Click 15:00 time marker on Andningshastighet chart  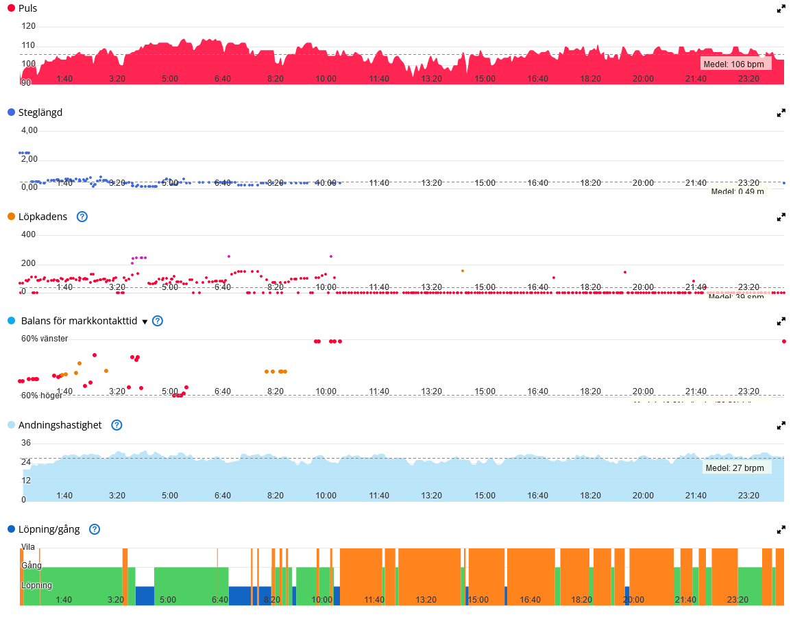pos(485,496)
